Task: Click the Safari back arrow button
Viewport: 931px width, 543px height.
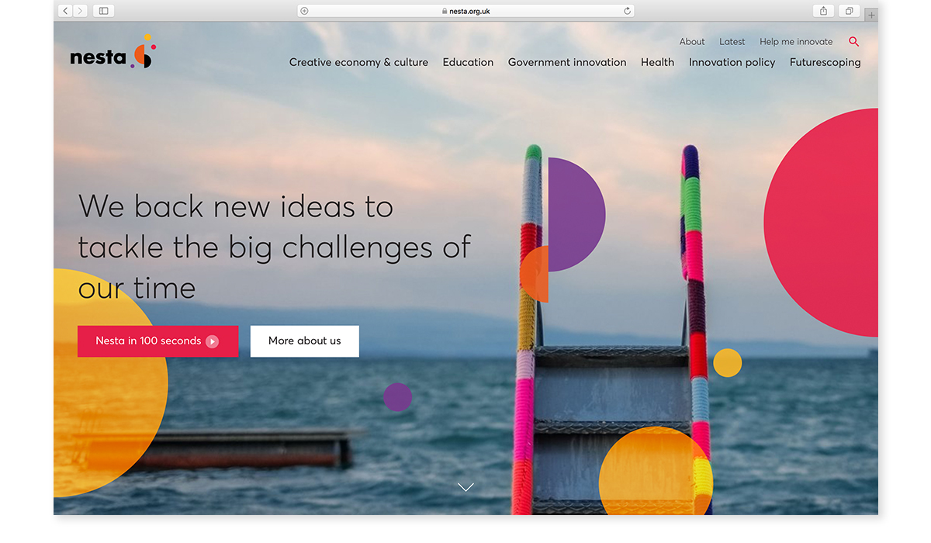Action: point(65,11)
